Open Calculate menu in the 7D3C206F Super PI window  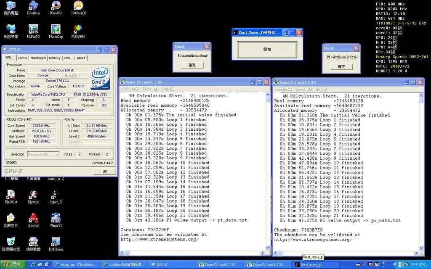(x=130, y=89)
